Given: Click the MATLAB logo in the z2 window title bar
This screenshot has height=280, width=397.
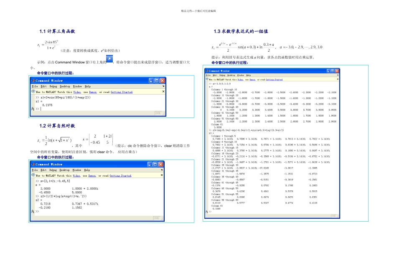Looking at the screenshot, I should click(33, 164).
